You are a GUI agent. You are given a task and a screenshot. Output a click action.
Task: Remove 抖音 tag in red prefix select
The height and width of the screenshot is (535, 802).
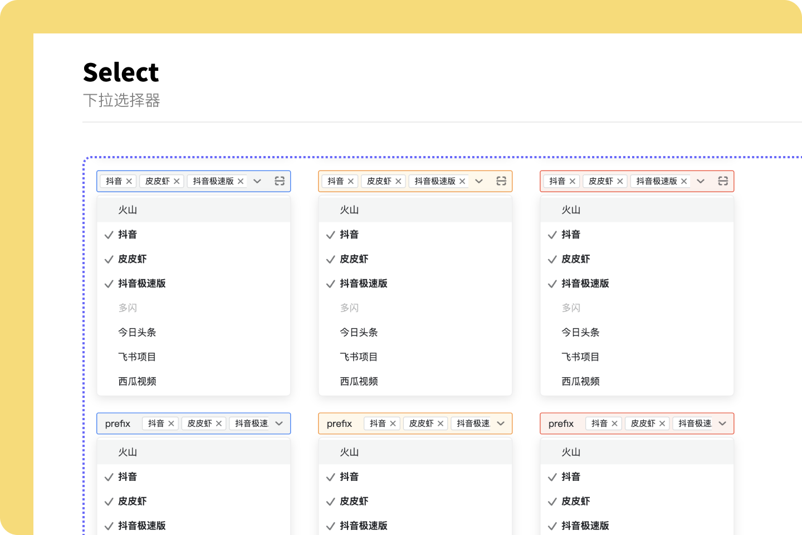(x=615, y=424)
